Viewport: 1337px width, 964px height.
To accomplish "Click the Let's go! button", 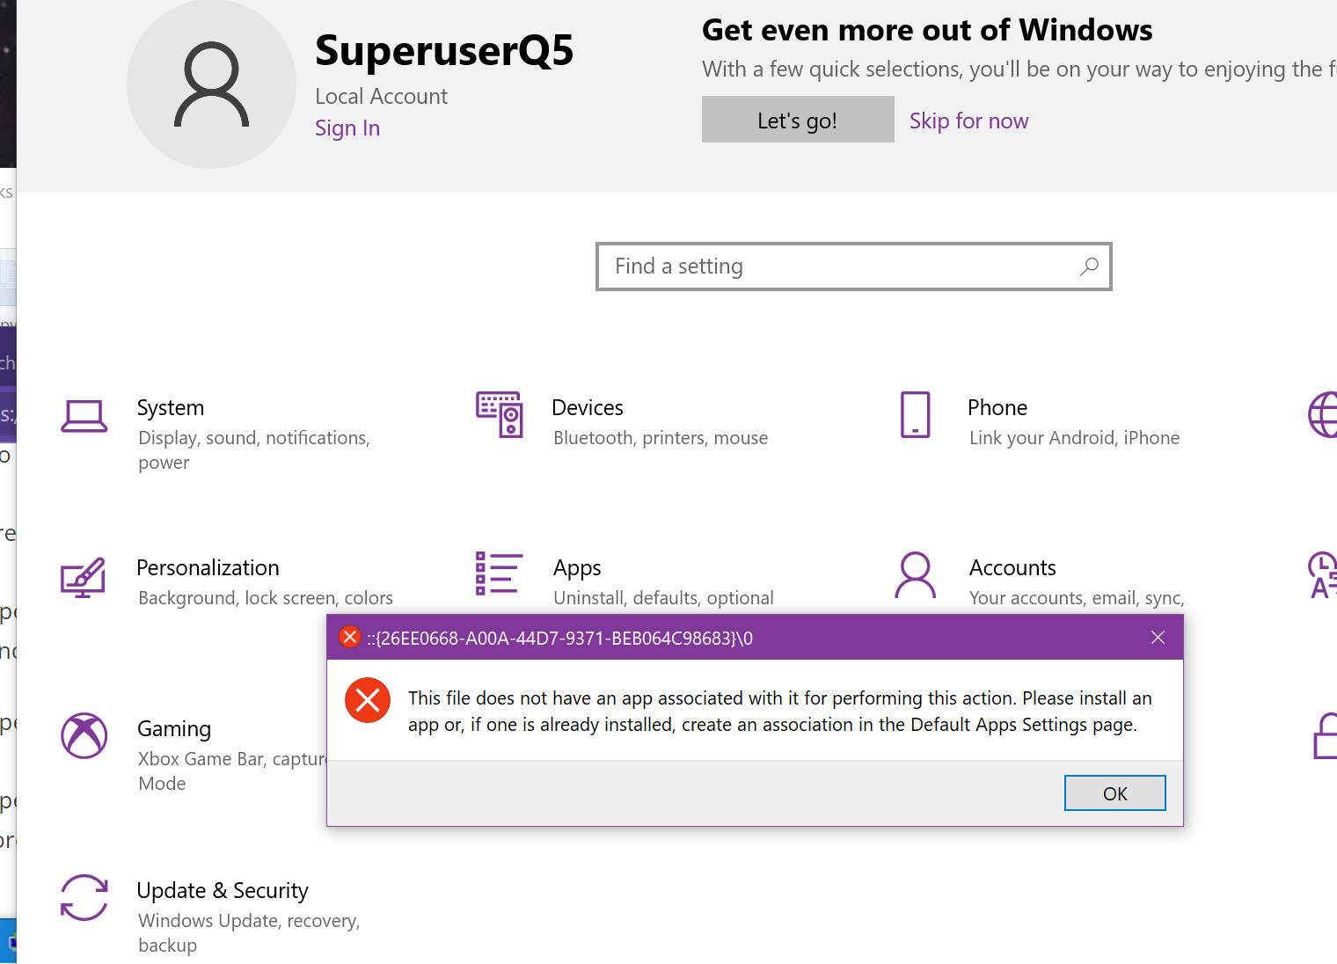I will click(x=798, y=120).
